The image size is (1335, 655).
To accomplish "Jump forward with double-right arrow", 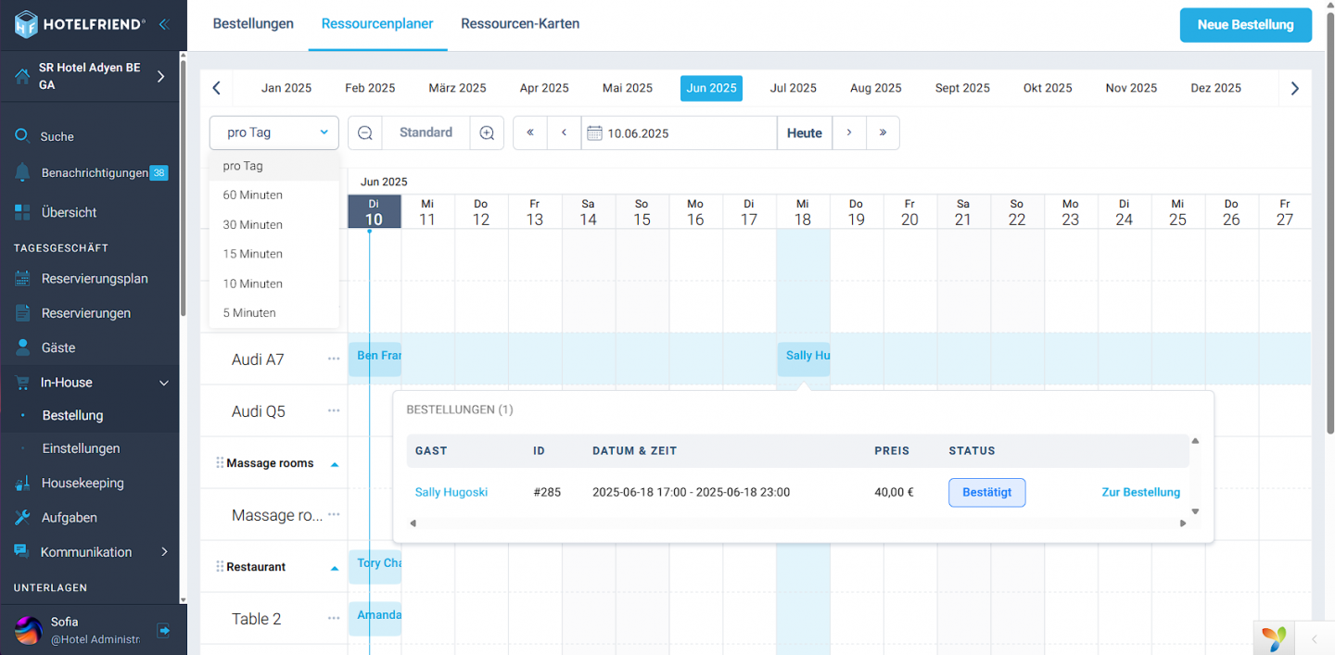I will [883, 132].
